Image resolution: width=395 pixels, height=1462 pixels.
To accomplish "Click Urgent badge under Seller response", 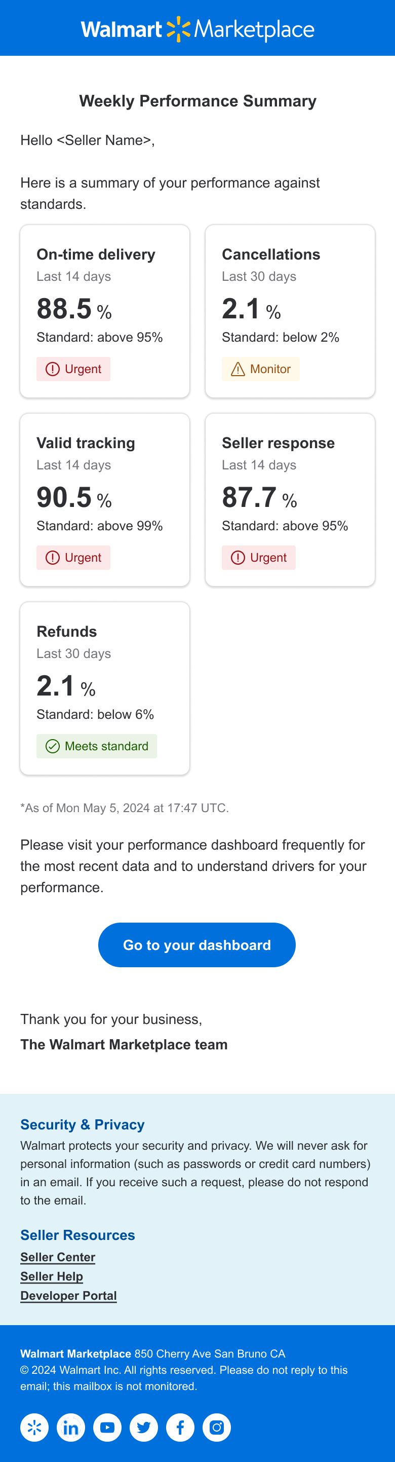I will tap(259, 557).
